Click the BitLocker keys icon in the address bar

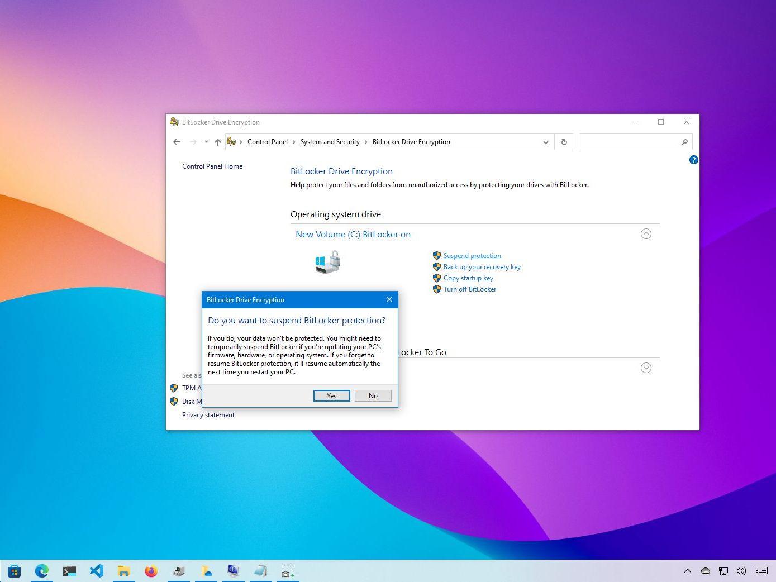coord(231,142)
